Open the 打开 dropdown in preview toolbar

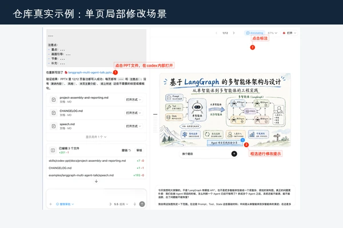pyautogui.click(x=289, y=33)
